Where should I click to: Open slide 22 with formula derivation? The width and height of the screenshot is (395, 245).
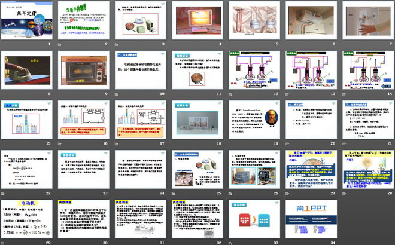(x=28, y=170)
